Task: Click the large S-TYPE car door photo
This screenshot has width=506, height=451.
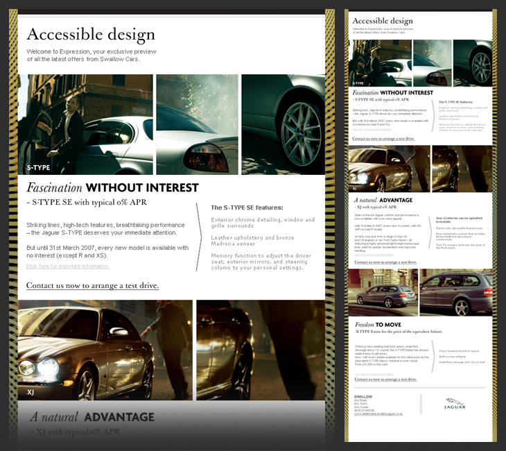Action: (85, 124)
